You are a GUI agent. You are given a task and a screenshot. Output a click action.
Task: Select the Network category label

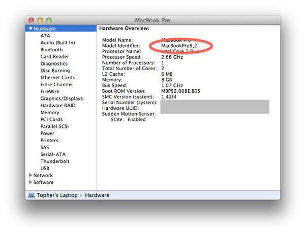[x=43, y=176]
